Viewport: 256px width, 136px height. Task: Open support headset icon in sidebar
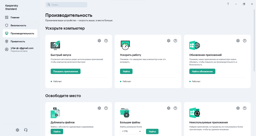click(25, 130)
